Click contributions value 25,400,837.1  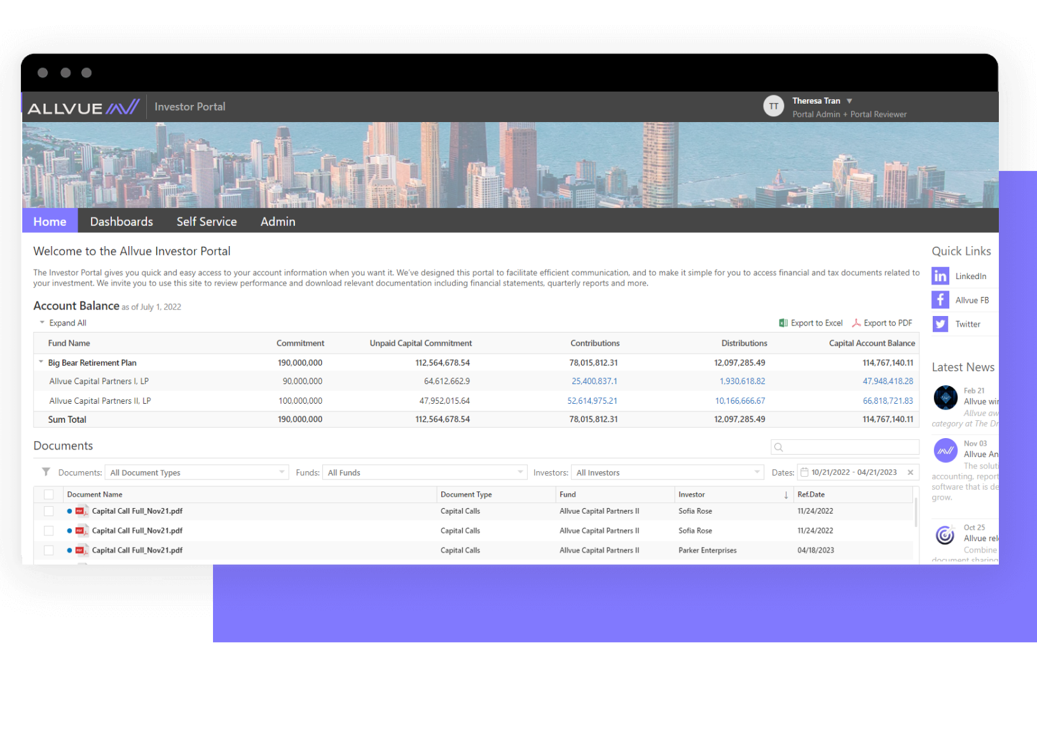(594, 381)
